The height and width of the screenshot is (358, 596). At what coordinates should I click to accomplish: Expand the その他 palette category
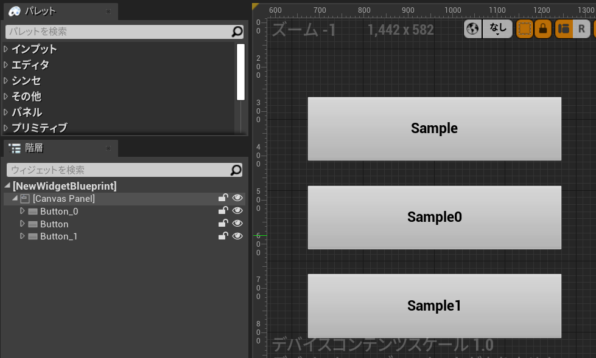pos(5,97)
